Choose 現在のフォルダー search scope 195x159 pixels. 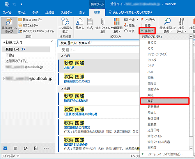pyautogui.click(x=30, y=20)
